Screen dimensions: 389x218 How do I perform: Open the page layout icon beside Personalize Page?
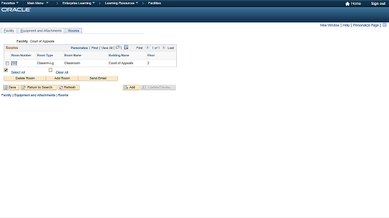coord(384,25)
